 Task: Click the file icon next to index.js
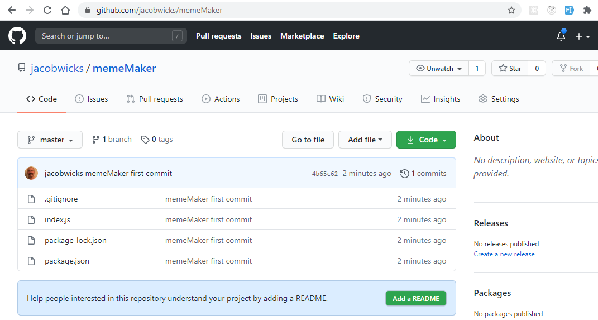[31, 219]
